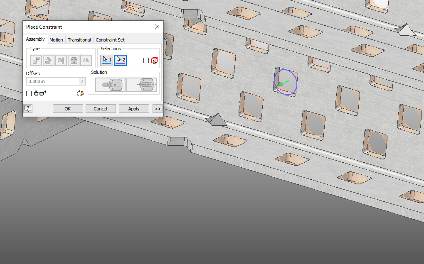This screenshot has width=424, height=264.
Task: Choose the Aligned insert solution
Action: click(141, 85)
